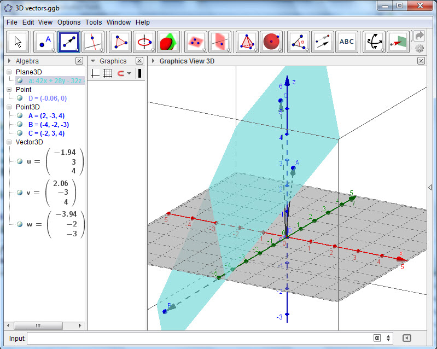Click the Input text field
This screenshot has width=437, height=349.
click(x=199, y=338)
